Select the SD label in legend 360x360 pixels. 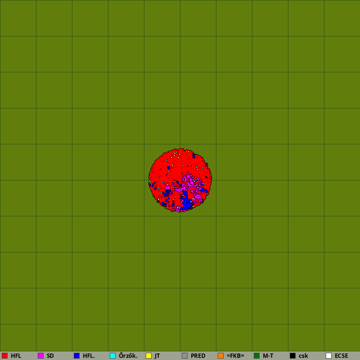point(50,356)
